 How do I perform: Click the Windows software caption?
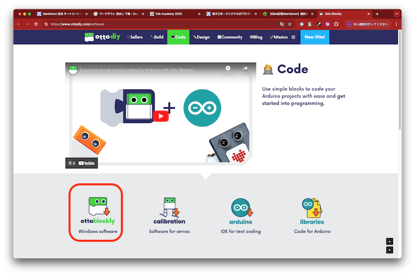coord(98,231)
